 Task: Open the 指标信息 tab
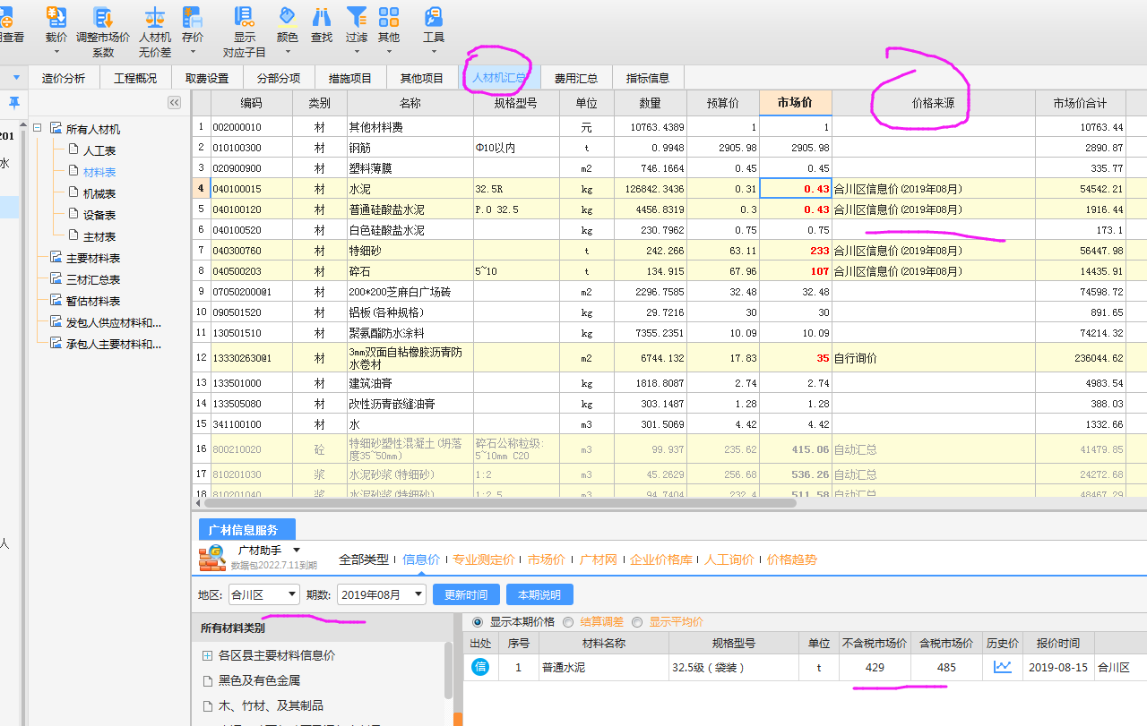click(x=648, y=78)
